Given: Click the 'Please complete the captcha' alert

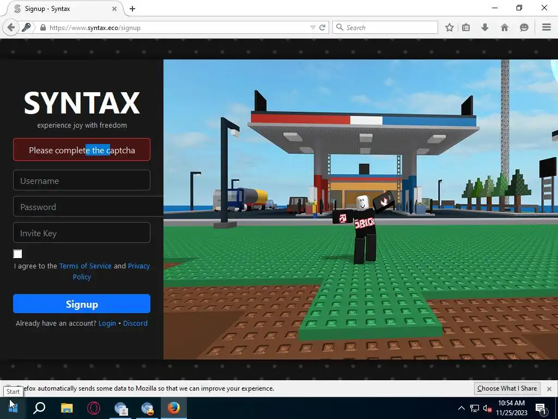Looking at the screenshot, I should 82,149.
